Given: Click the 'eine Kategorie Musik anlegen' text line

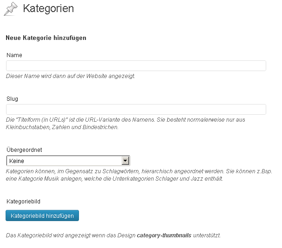Looking at the screenshot, I should pos(114,179).
